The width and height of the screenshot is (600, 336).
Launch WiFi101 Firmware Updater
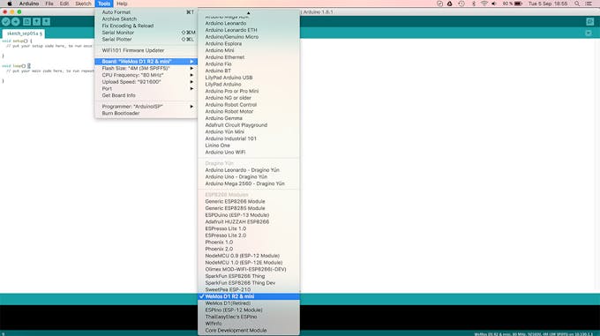click(146, 50)
